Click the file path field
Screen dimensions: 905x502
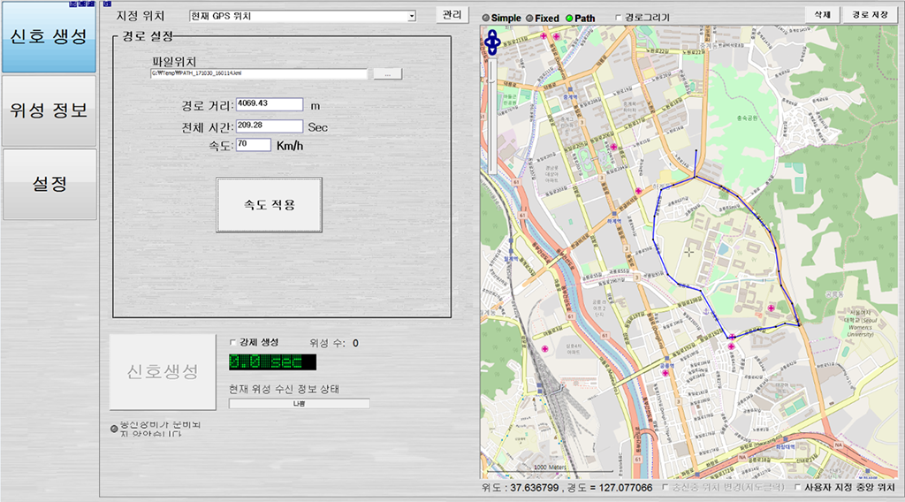click(x=259, y=74)
